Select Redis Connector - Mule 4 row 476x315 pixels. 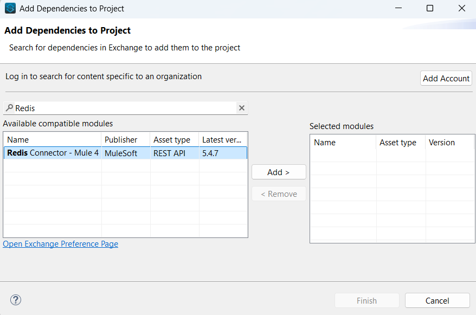125,153
